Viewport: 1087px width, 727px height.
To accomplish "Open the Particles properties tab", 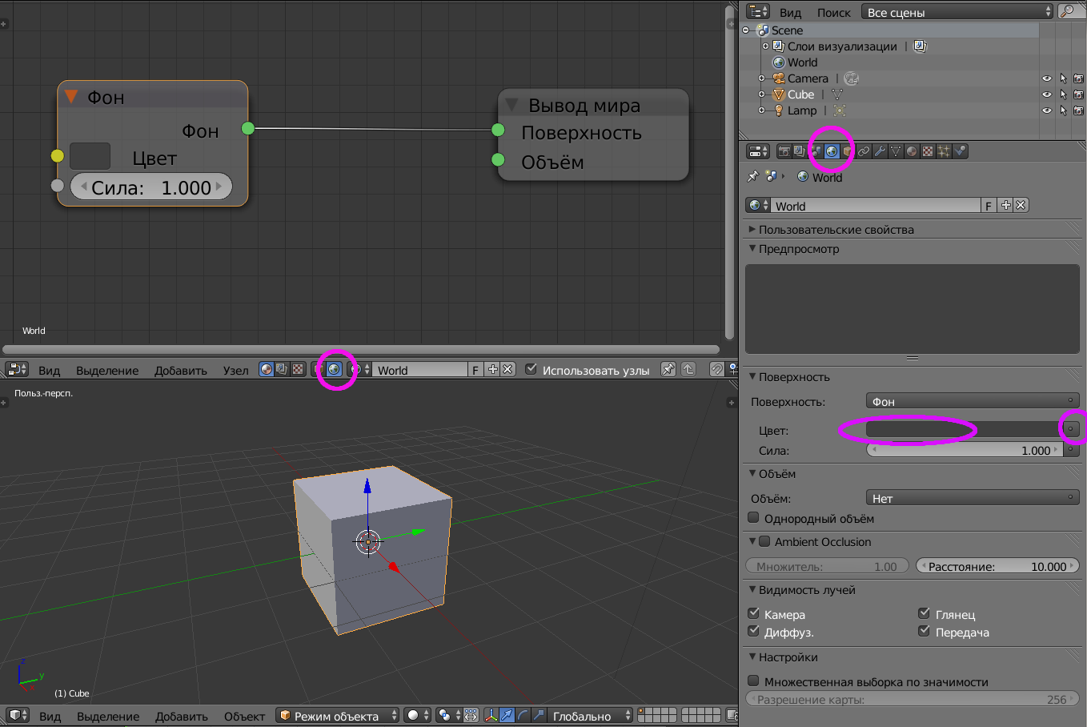I will [944, 151].
